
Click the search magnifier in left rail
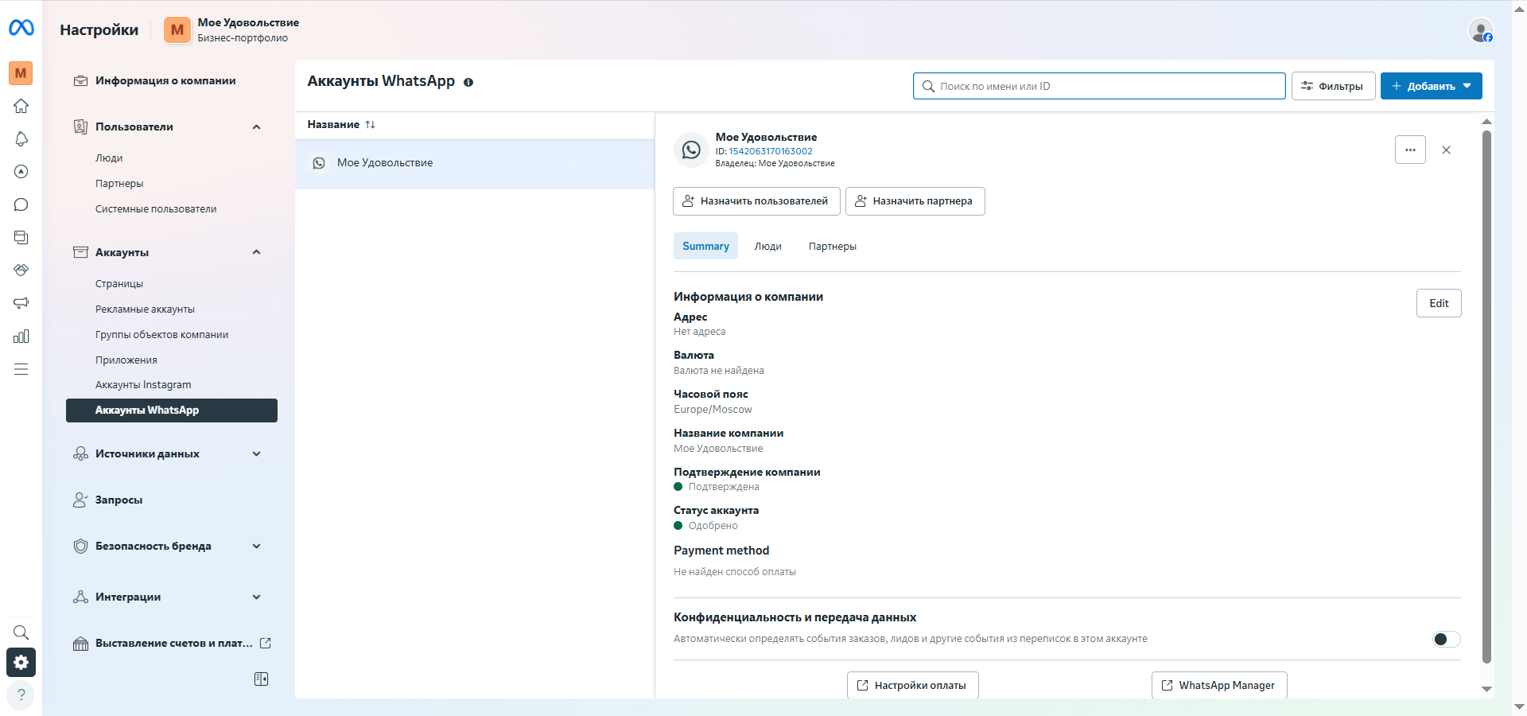21,632
